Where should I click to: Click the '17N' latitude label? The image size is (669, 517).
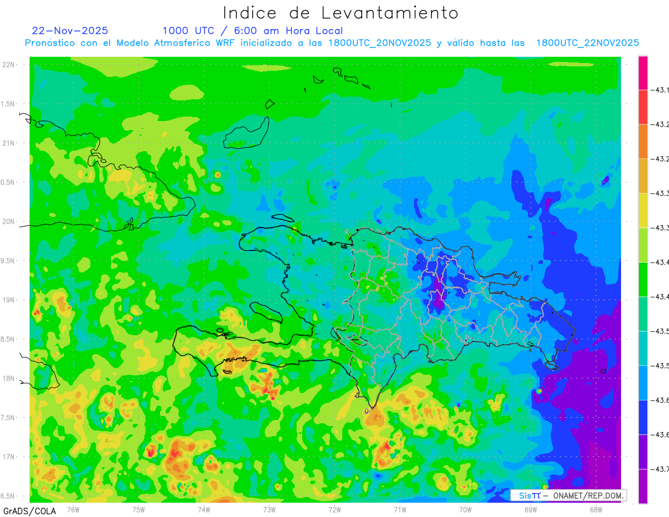(8, 457)
